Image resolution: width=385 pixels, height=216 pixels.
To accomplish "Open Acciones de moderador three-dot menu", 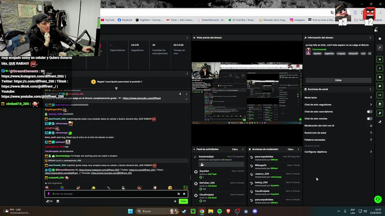I will tap(298, 149).
